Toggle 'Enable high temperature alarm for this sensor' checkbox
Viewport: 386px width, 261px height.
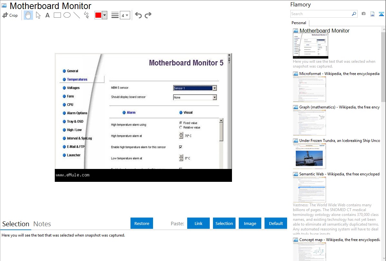click(181, 147)
